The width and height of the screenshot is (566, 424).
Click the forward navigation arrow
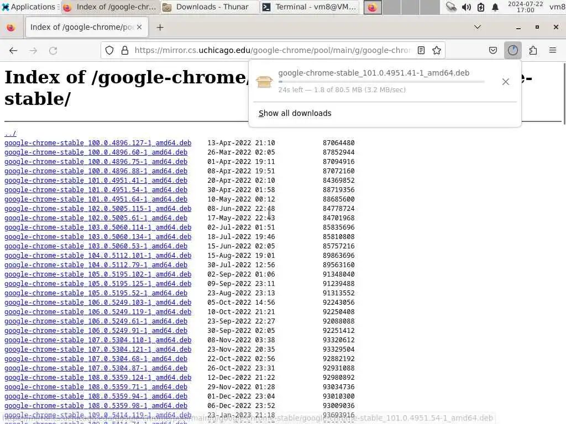33,50
